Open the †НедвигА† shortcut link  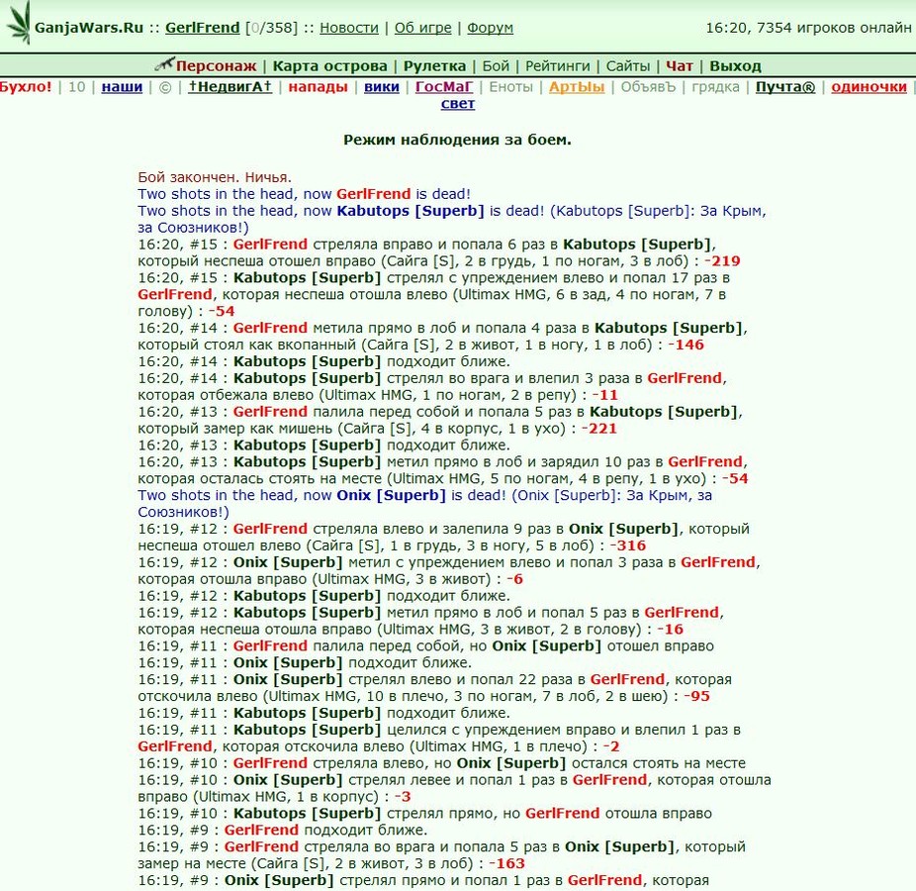click(230, 87)
